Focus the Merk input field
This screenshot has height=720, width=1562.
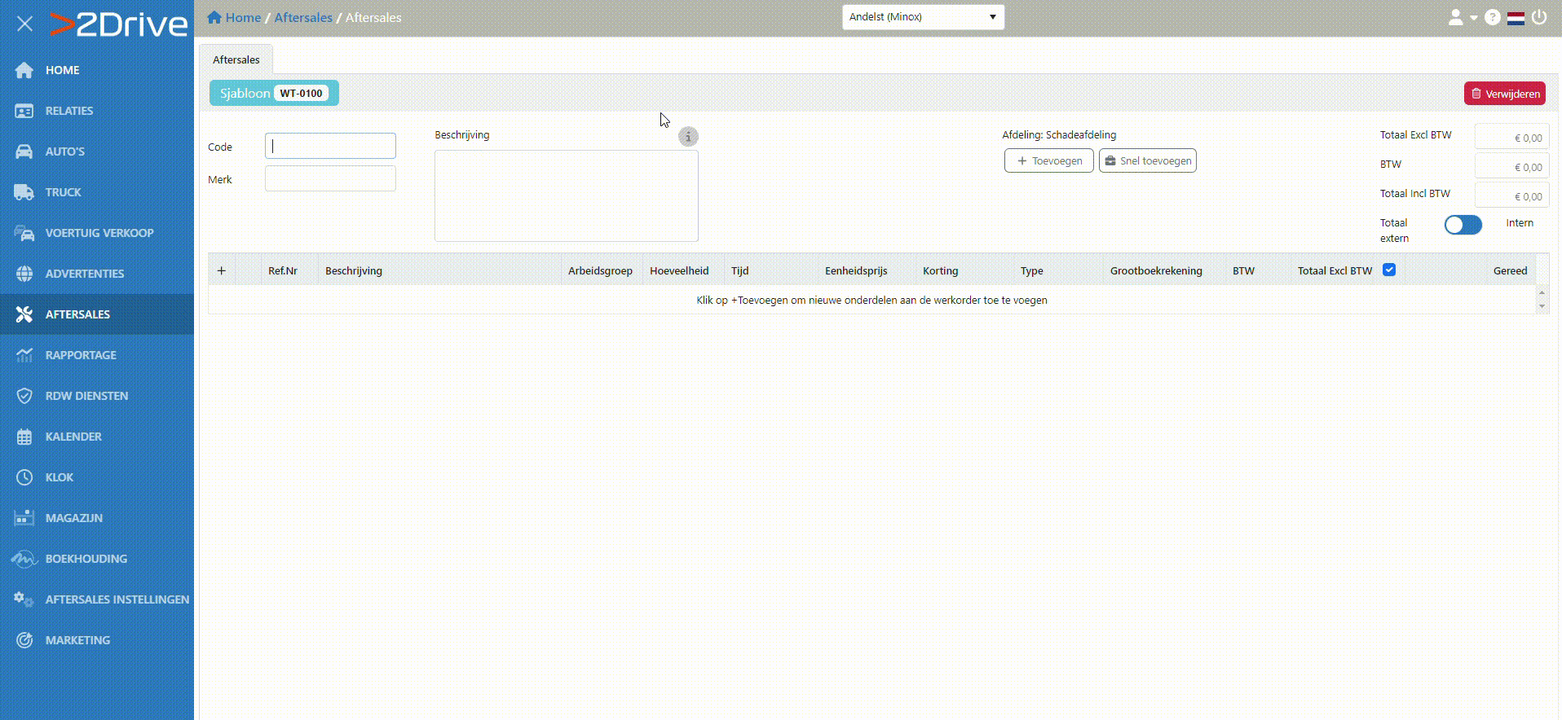point(330,178)
